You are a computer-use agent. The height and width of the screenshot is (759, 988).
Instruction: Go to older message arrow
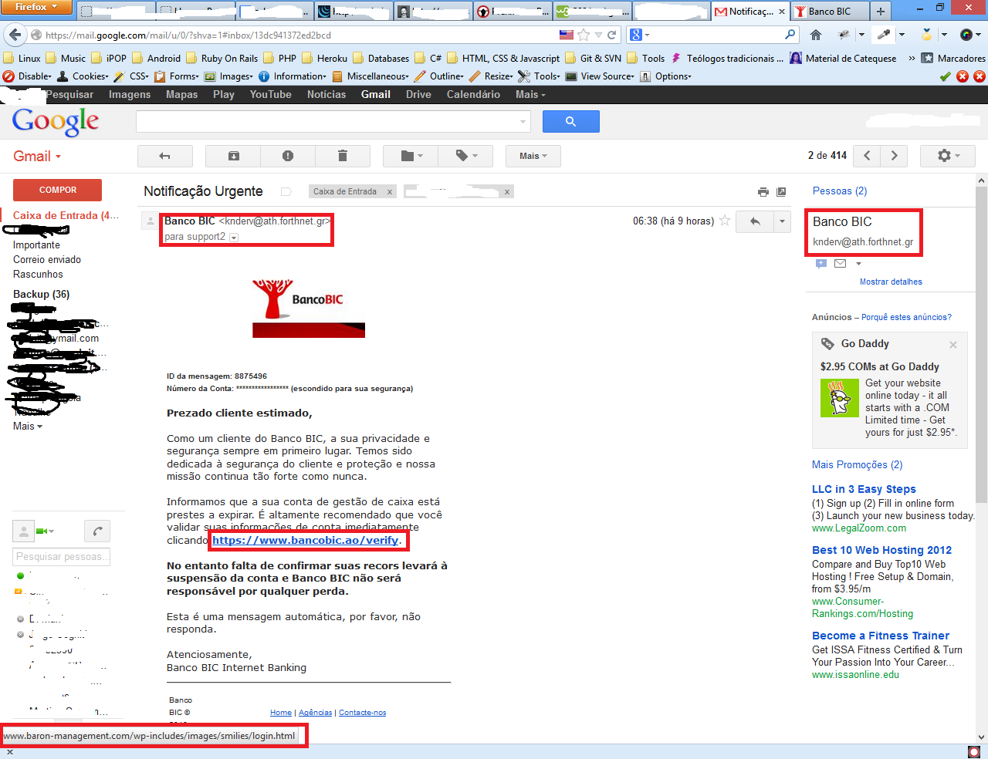[x=894, y=156]
